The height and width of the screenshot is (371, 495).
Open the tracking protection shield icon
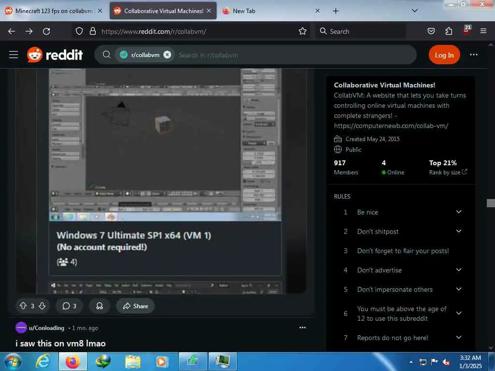coord(79,31)
